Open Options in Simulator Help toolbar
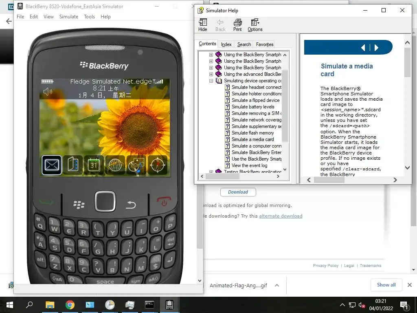 tap(255, 25)
